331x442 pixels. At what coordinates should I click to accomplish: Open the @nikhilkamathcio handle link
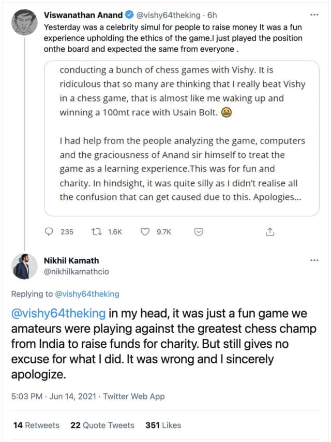(x=77, y=271)
